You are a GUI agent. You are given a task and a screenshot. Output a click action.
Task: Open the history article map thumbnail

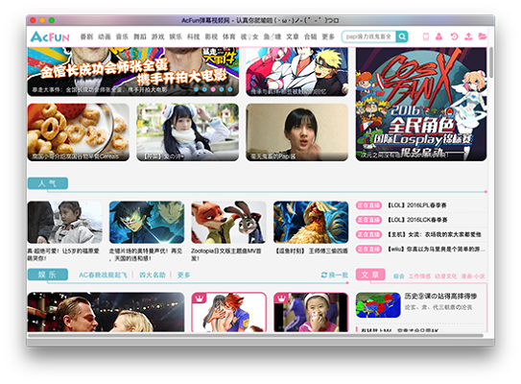[378, 305]
